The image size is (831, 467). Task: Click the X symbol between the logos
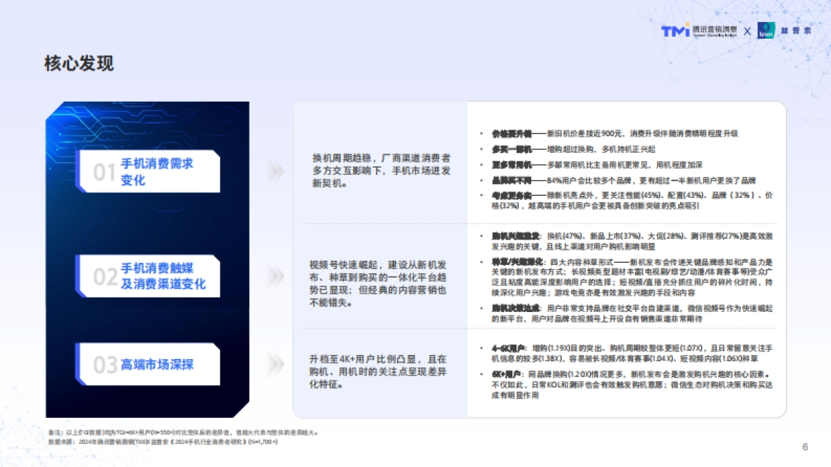[x=748, y=32]
